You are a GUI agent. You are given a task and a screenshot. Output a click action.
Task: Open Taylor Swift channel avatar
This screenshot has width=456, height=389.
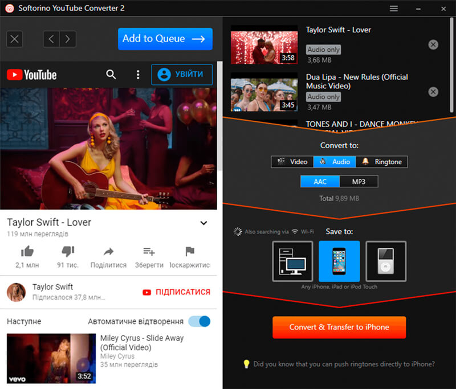tap(17, 292)
